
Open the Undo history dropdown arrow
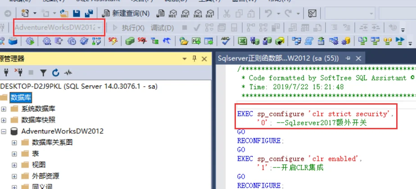pyautogui.click(x=278, y=13)
